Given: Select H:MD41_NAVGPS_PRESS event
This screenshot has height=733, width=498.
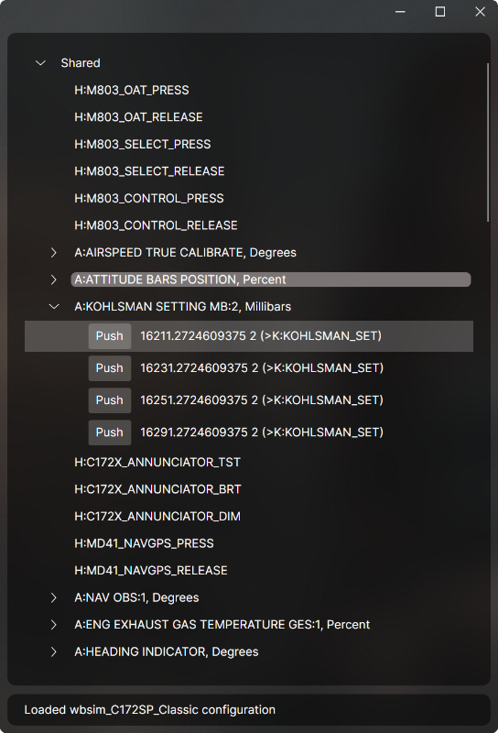Looking at the screenshot, I should pyautogui.click(x=144, y=543).
